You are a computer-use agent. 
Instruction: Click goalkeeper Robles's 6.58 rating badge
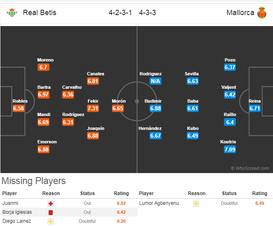pos(18,108)
